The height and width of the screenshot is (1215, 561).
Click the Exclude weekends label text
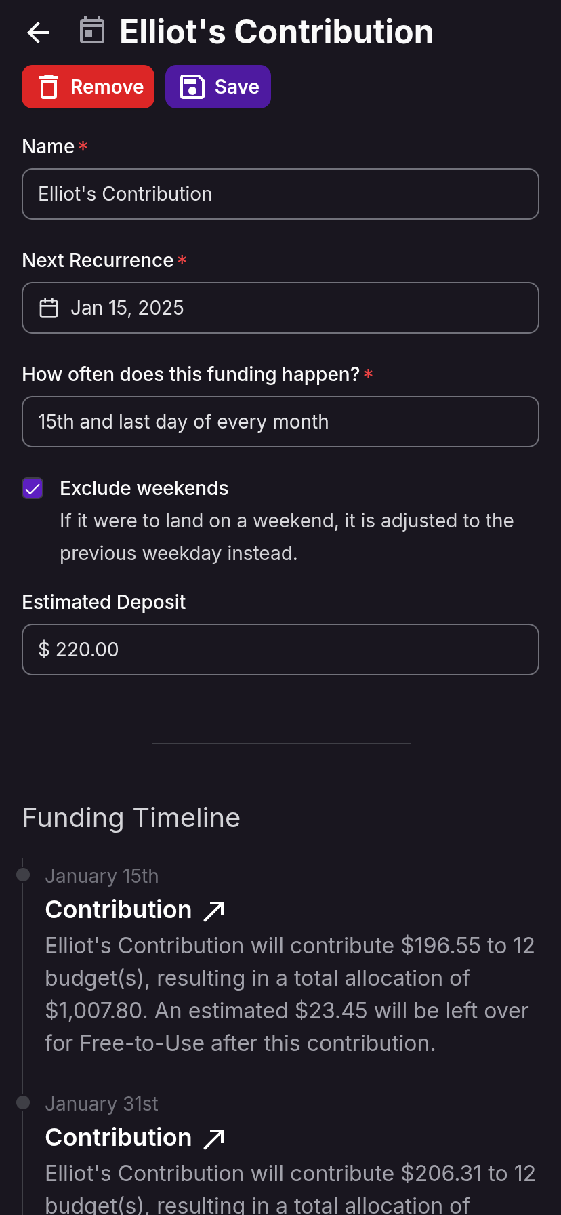click(x=144, y=488)
